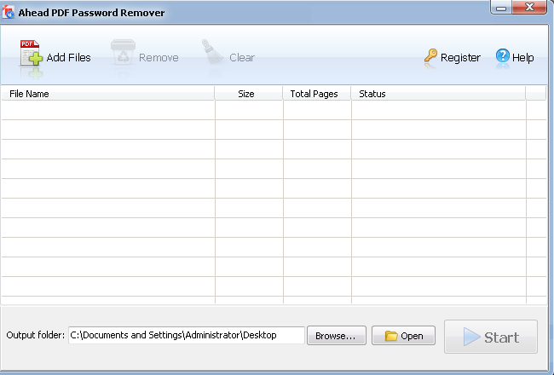Click the app icon in title bar
This screenshot has width=554, height=375.
[9, 13]
